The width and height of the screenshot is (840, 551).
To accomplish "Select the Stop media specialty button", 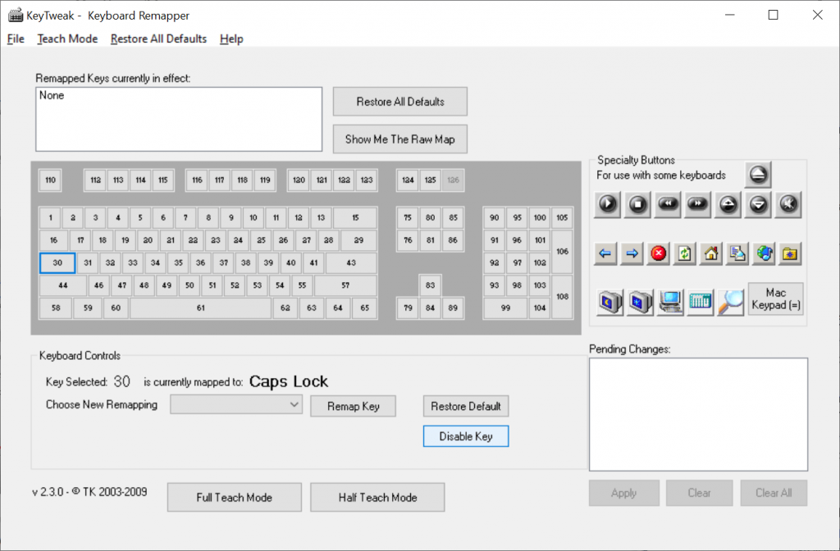I will 637,204.
